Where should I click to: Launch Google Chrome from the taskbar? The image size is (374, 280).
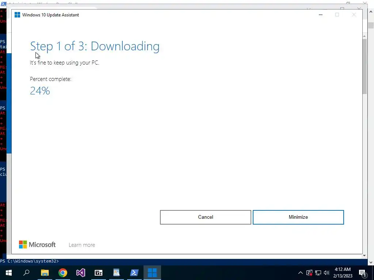[x=63, y=273]
